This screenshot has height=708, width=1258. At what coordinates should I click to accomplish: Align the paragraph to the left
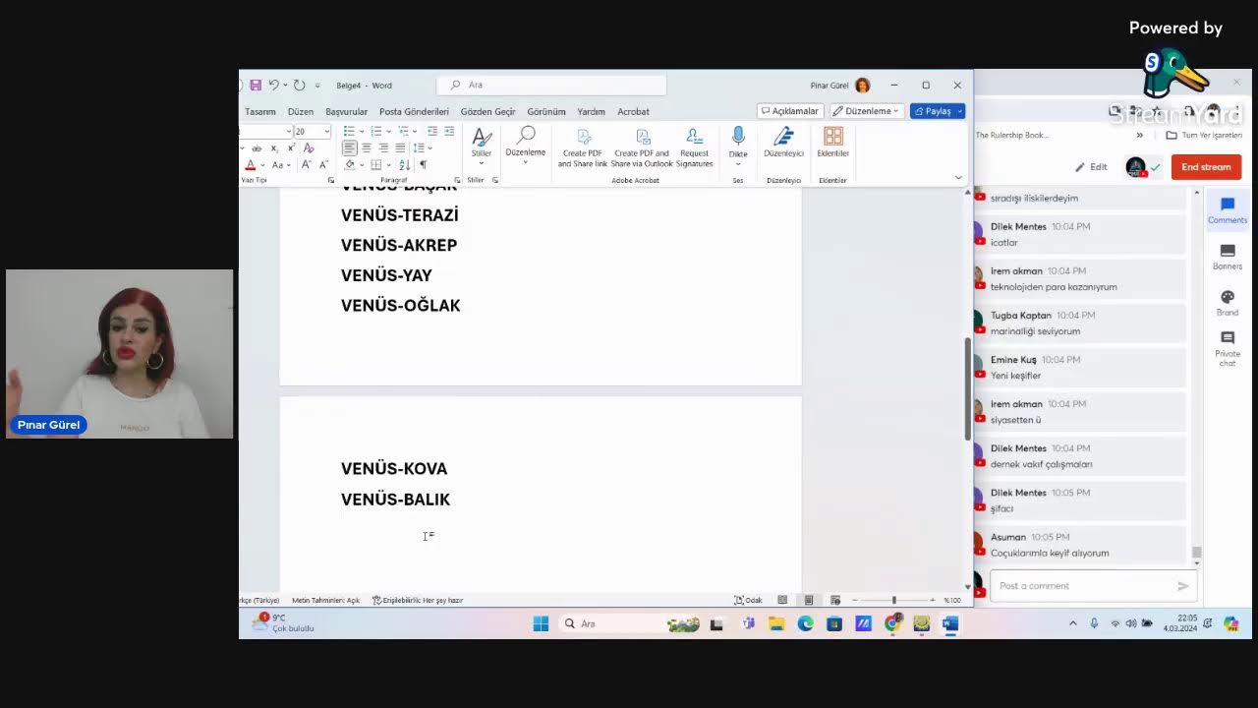pos(349,147)
